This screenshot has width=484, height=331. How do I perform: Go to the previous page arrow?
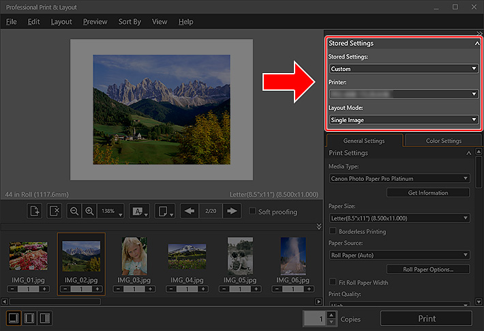click(190, 212)
